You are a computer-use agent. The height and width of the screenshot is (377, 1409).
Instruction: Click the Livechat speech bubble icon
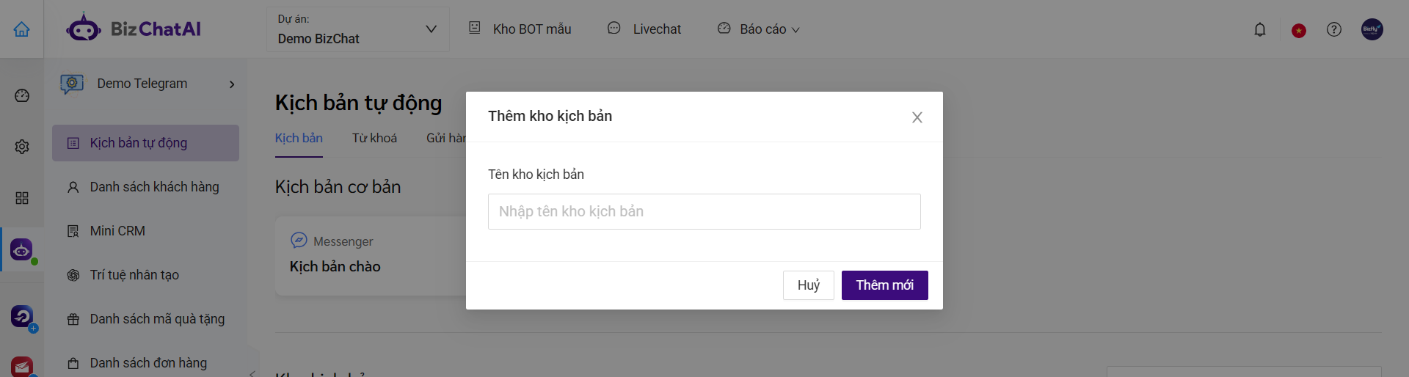pyautogui.click(x=614, y=28)
